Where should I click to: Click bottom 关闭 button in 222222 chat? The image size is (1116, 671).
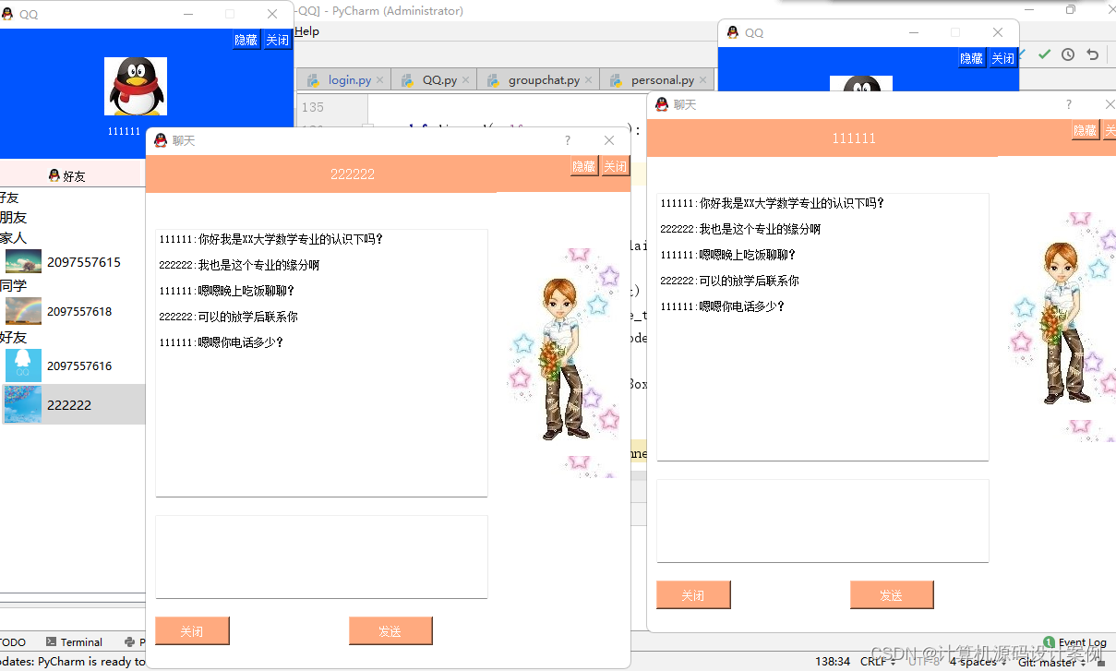point(192,631)
